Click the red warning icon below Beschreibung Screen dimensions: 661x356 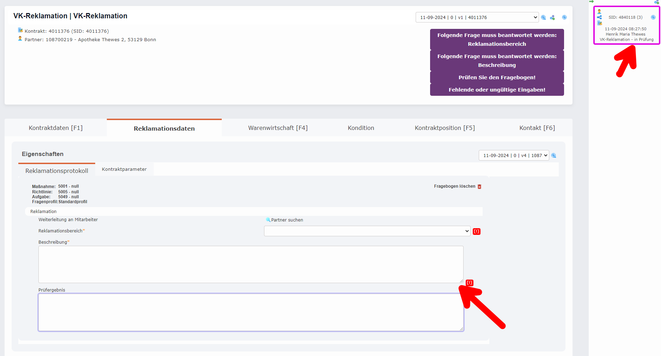point(469,283)
